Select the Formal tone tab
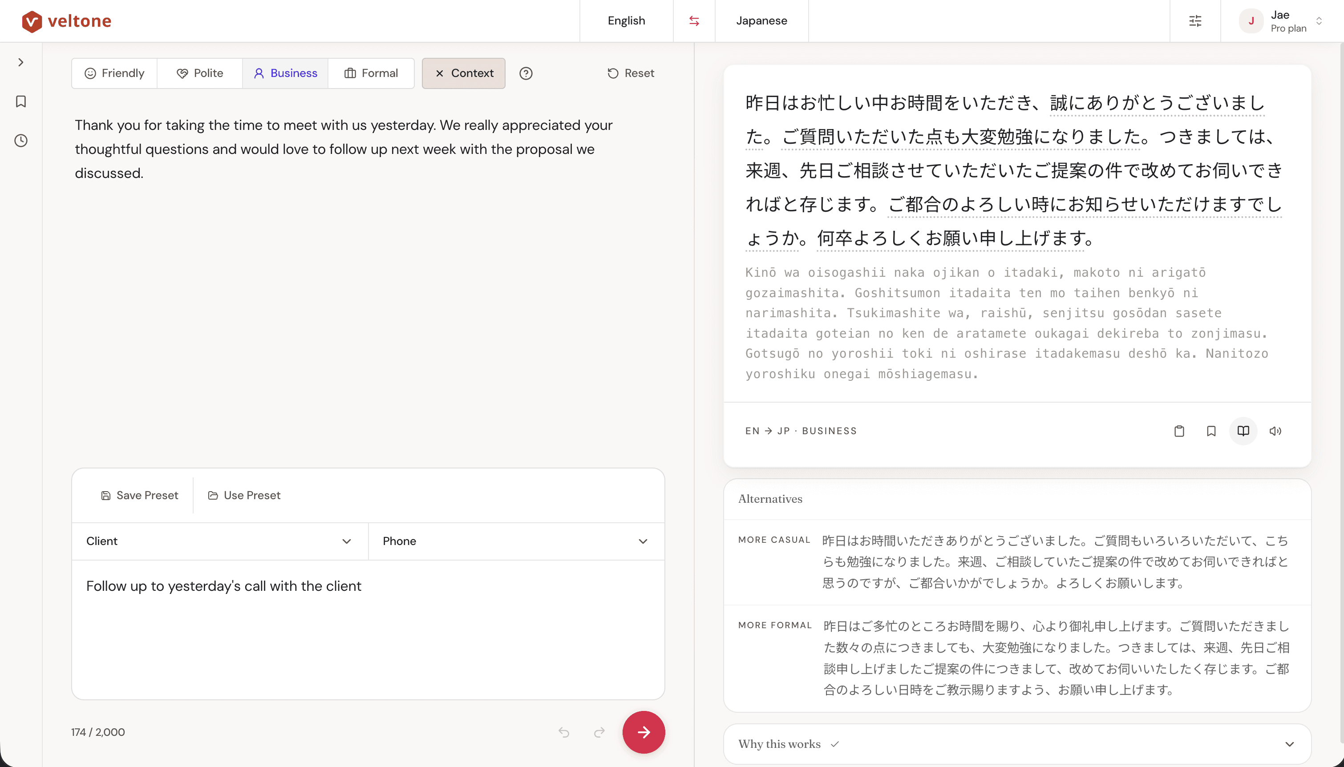The width and height of the screenshot is (1344, 767). pos(371,73)
